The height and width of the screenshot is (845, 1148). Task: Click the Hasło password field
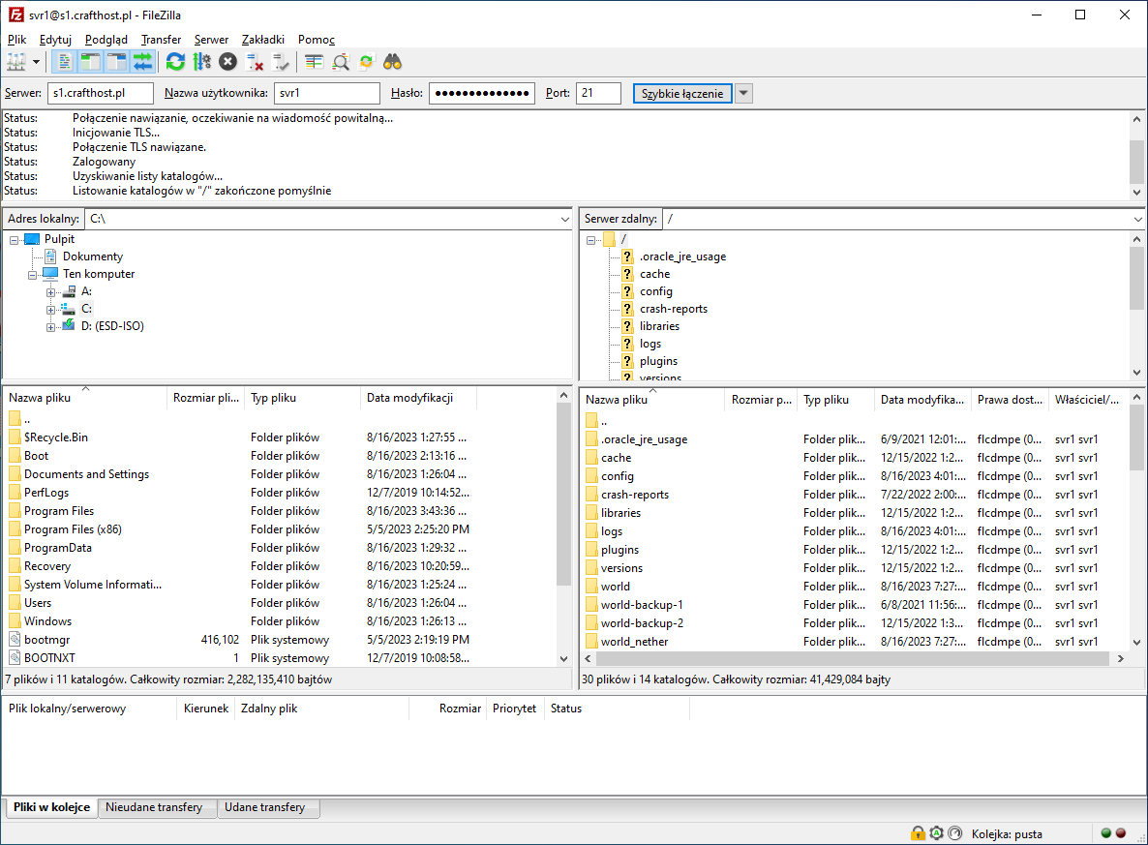tap(482, 93)
